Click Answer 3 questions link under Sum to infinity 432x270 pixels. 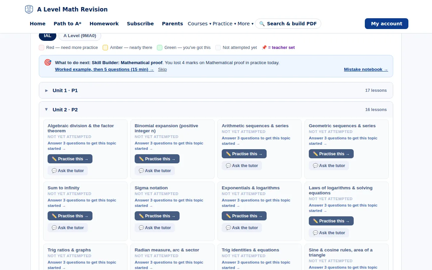[82, 203]
